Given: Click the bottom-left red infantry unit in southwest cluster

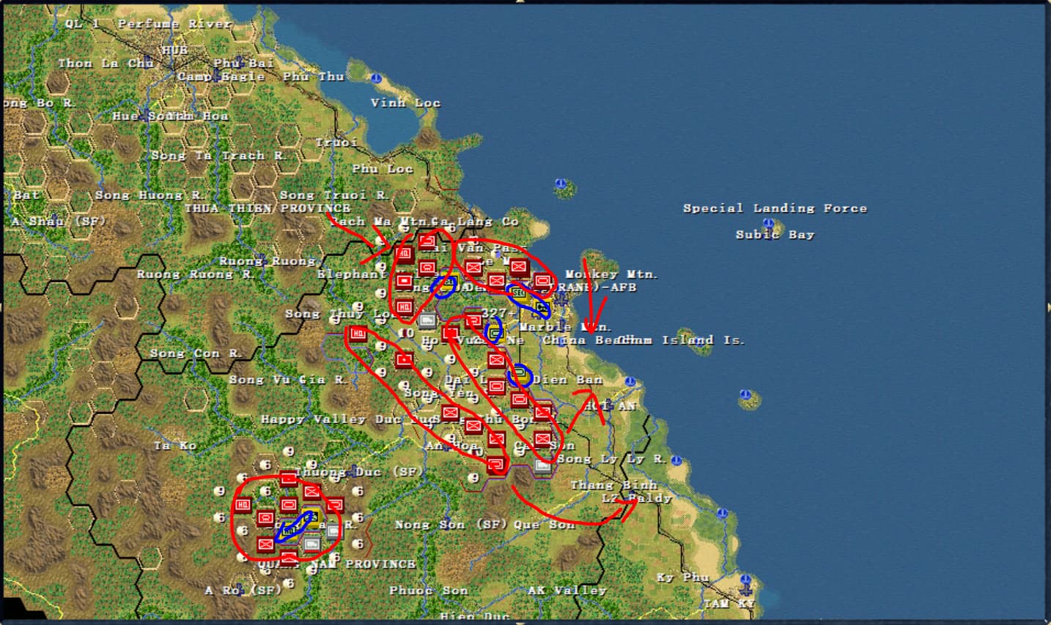Looking at the screenshot, I should coord(265,544).
